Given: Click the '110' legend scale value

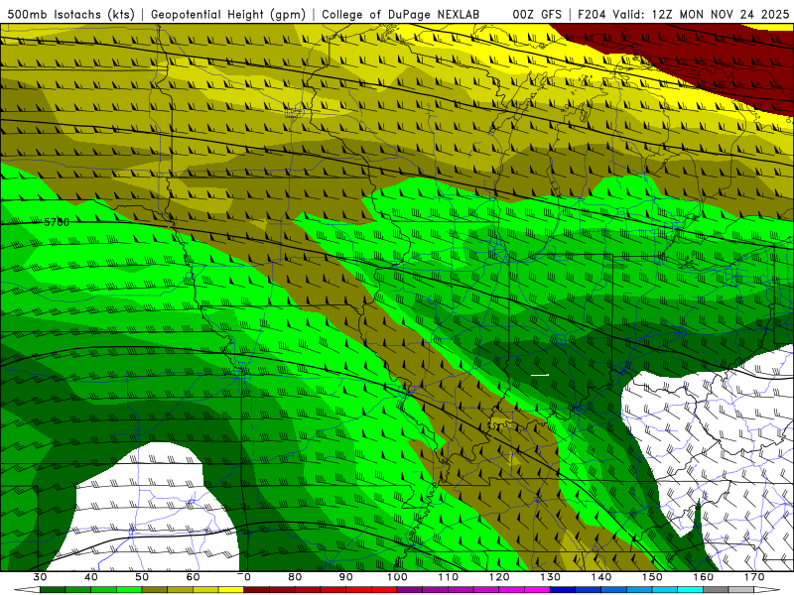Looking at the screenshot, I should coord(449,577).
